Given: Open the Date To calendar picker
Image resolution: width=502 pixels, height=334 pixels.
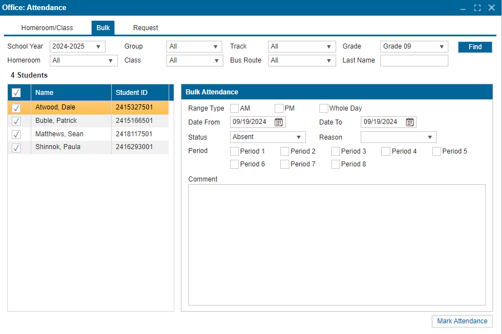Looking at the screenshot, I should (409, 122).
